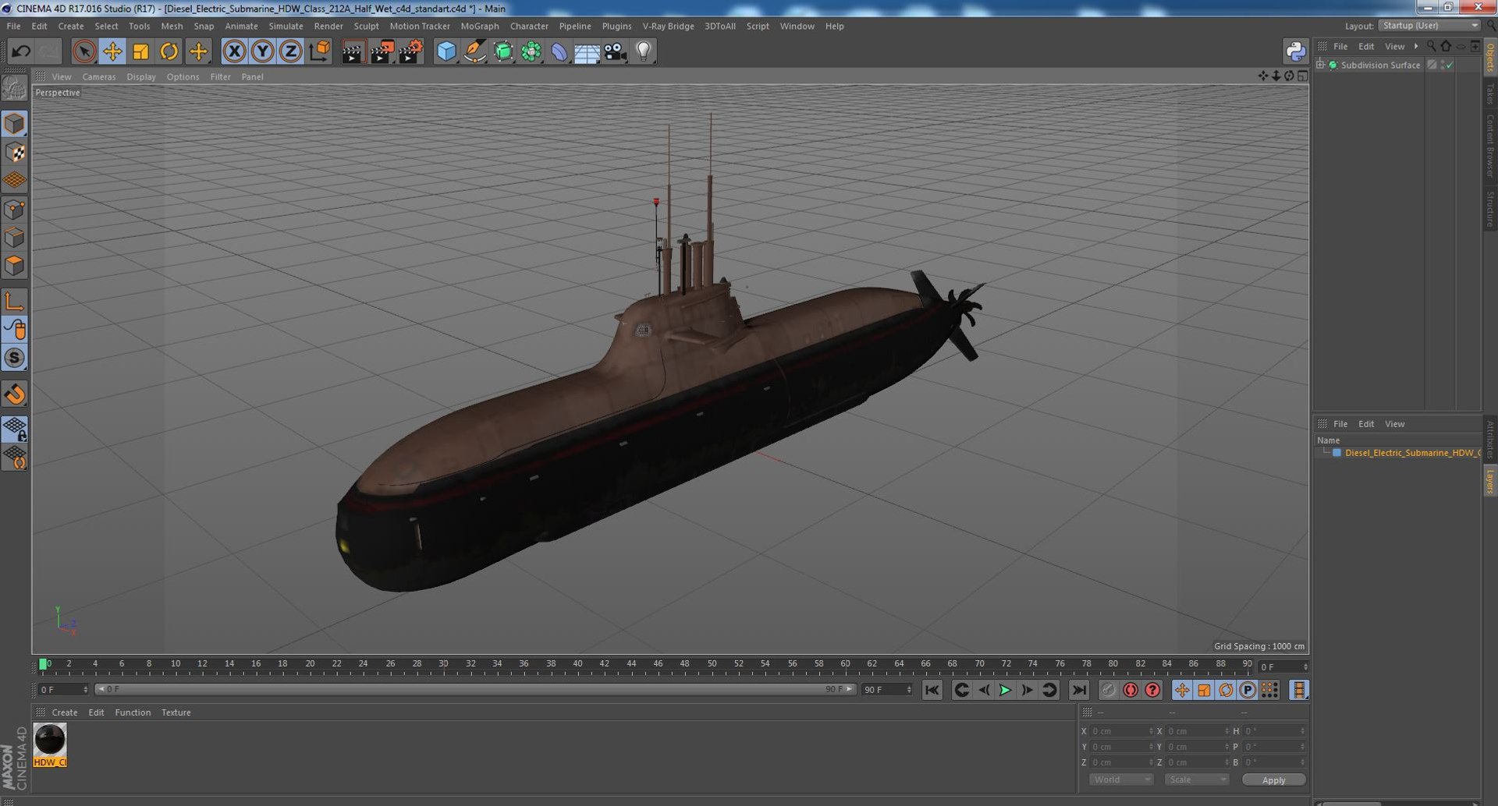This screenshot has height=806, width=1498.
Task: Open viewport Cameras menu
Action: [98, 76]
